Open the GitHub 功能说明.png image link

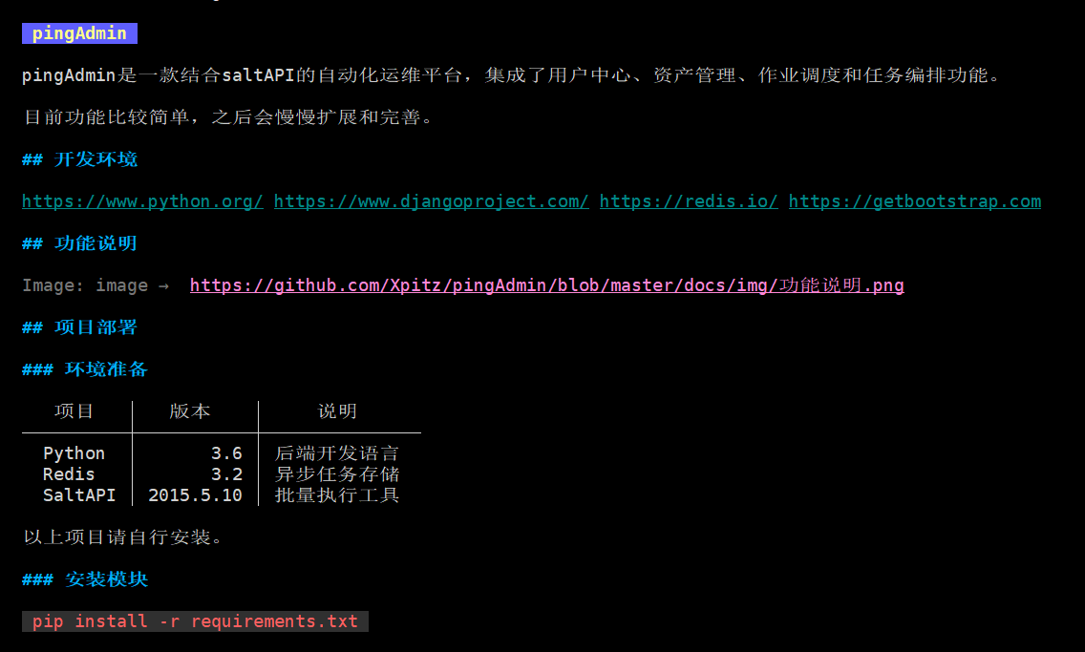[x=546, y=285]
